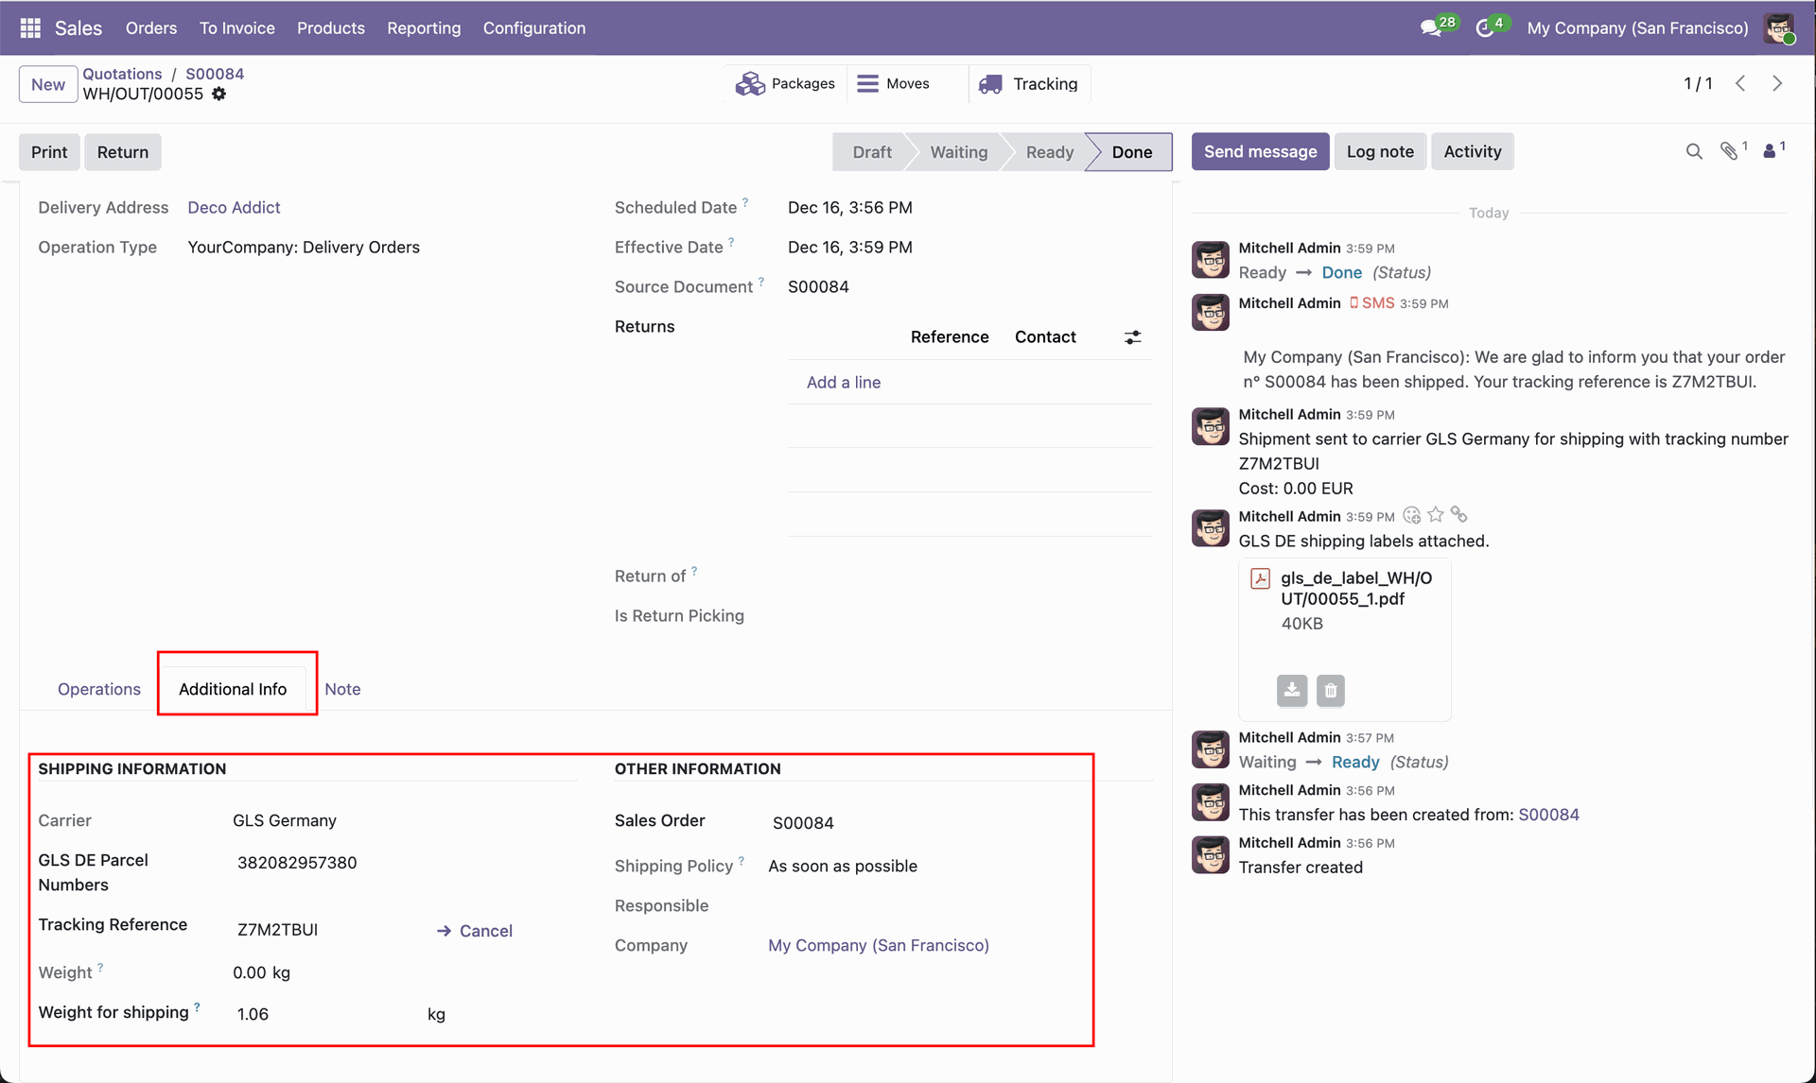Open Packages smart button

785,83
